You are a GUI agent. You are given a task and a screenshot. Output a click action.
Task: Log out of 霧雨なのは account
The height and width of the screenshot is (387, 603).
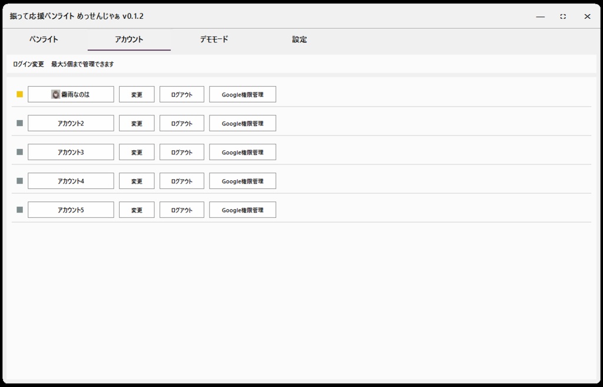[x=182, y=94]
